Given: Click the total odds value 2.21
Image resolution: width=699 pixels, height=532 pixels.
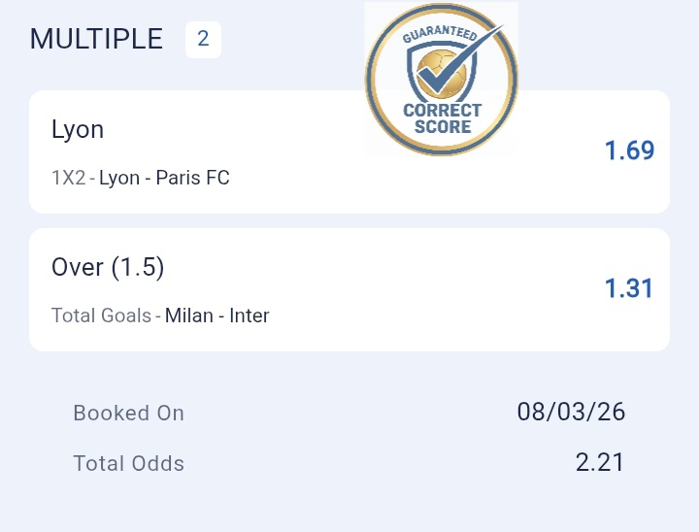Looking at the screenshot, I should [x=600, y=463].
